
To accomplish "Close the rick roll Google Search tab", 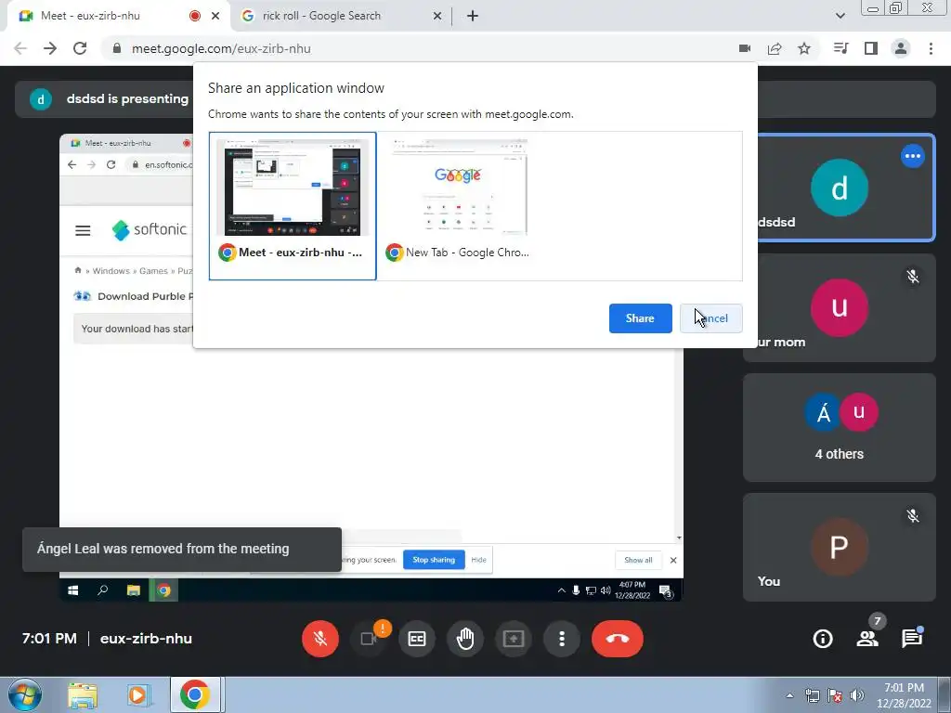I will coord(437,16).
